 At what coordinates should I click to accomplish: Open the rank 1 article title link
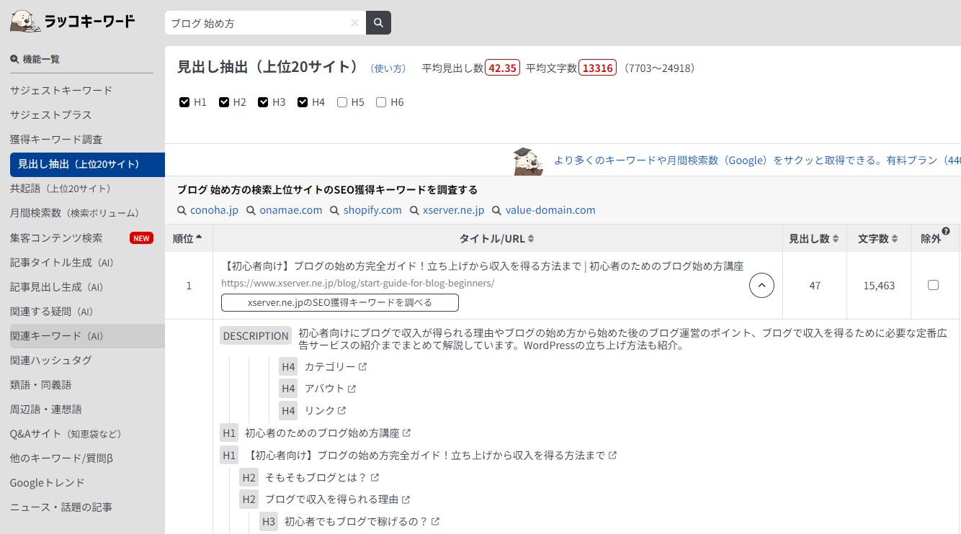[483, 266]
